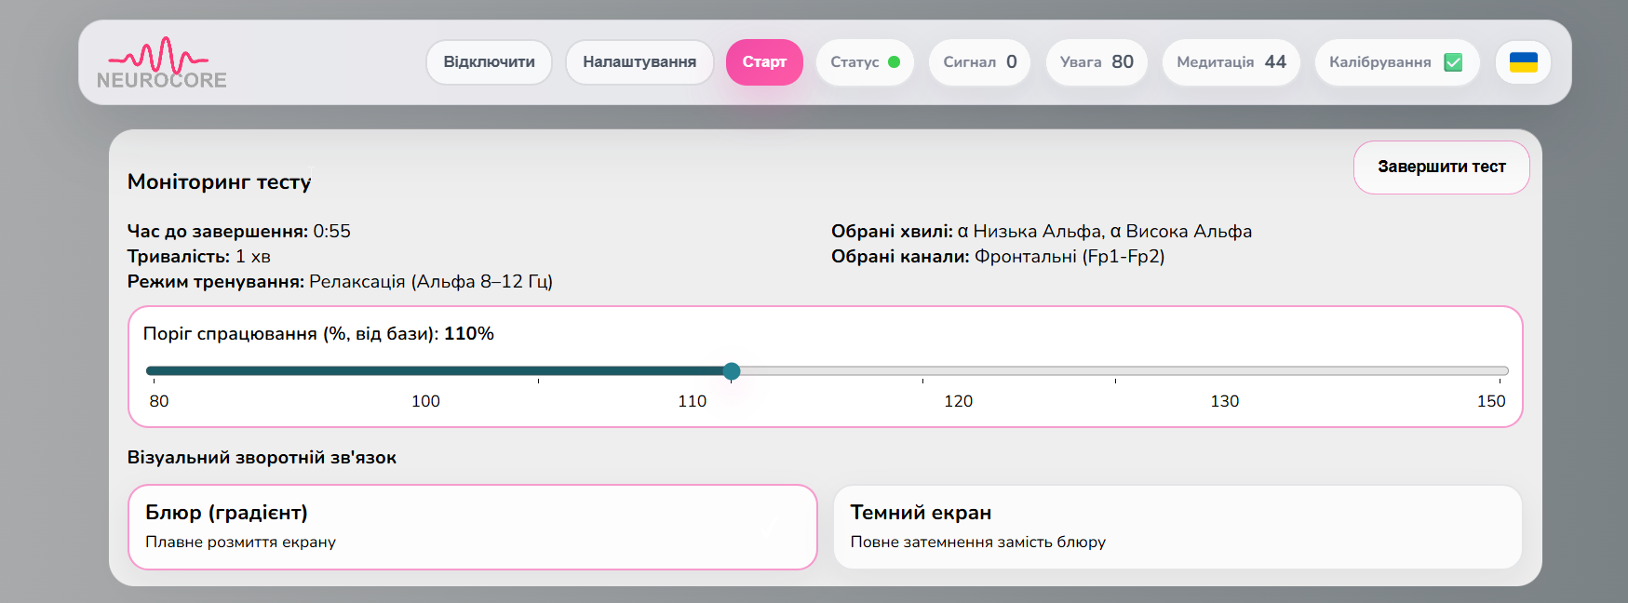1628x603 pixels.
Task: Toggle the Калібрування green checkbox
Action: pyautogui.click(x=1452, y=62)
